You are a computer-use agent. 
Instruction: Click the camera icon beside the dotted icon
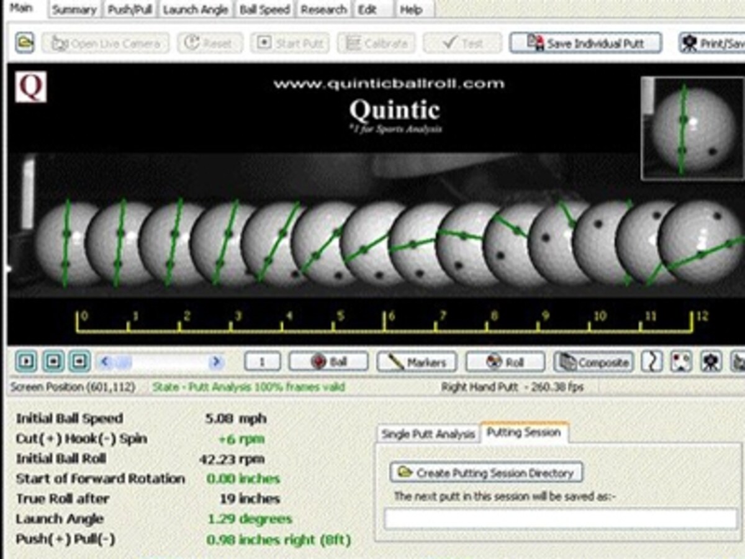(710, 361)
